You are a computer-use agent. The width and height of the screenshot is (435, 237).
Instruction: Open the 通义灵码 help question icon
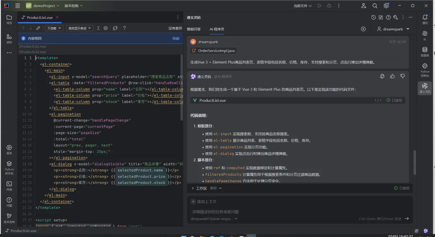tap(388, 17)
